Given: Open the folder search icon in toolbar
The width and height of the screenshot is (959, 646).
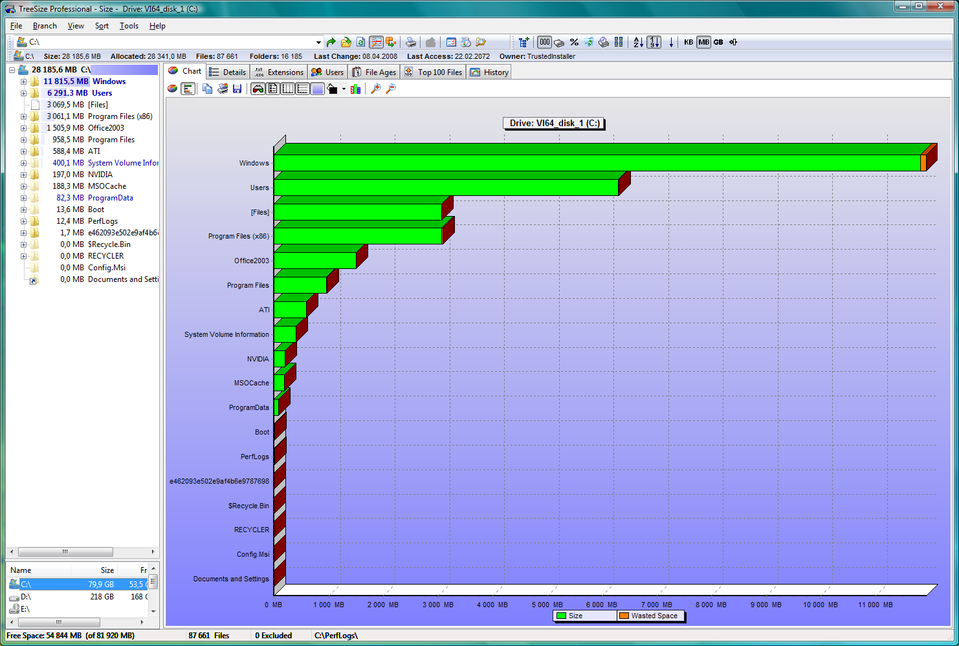Looking at the screenshot, I should [481, 42].
